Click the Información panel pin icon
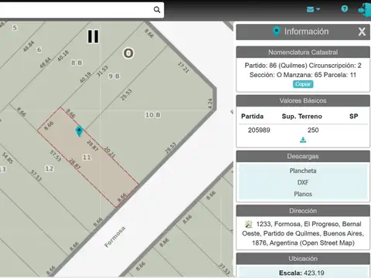Viewport: 371px width, 278px height. [276, 32]
